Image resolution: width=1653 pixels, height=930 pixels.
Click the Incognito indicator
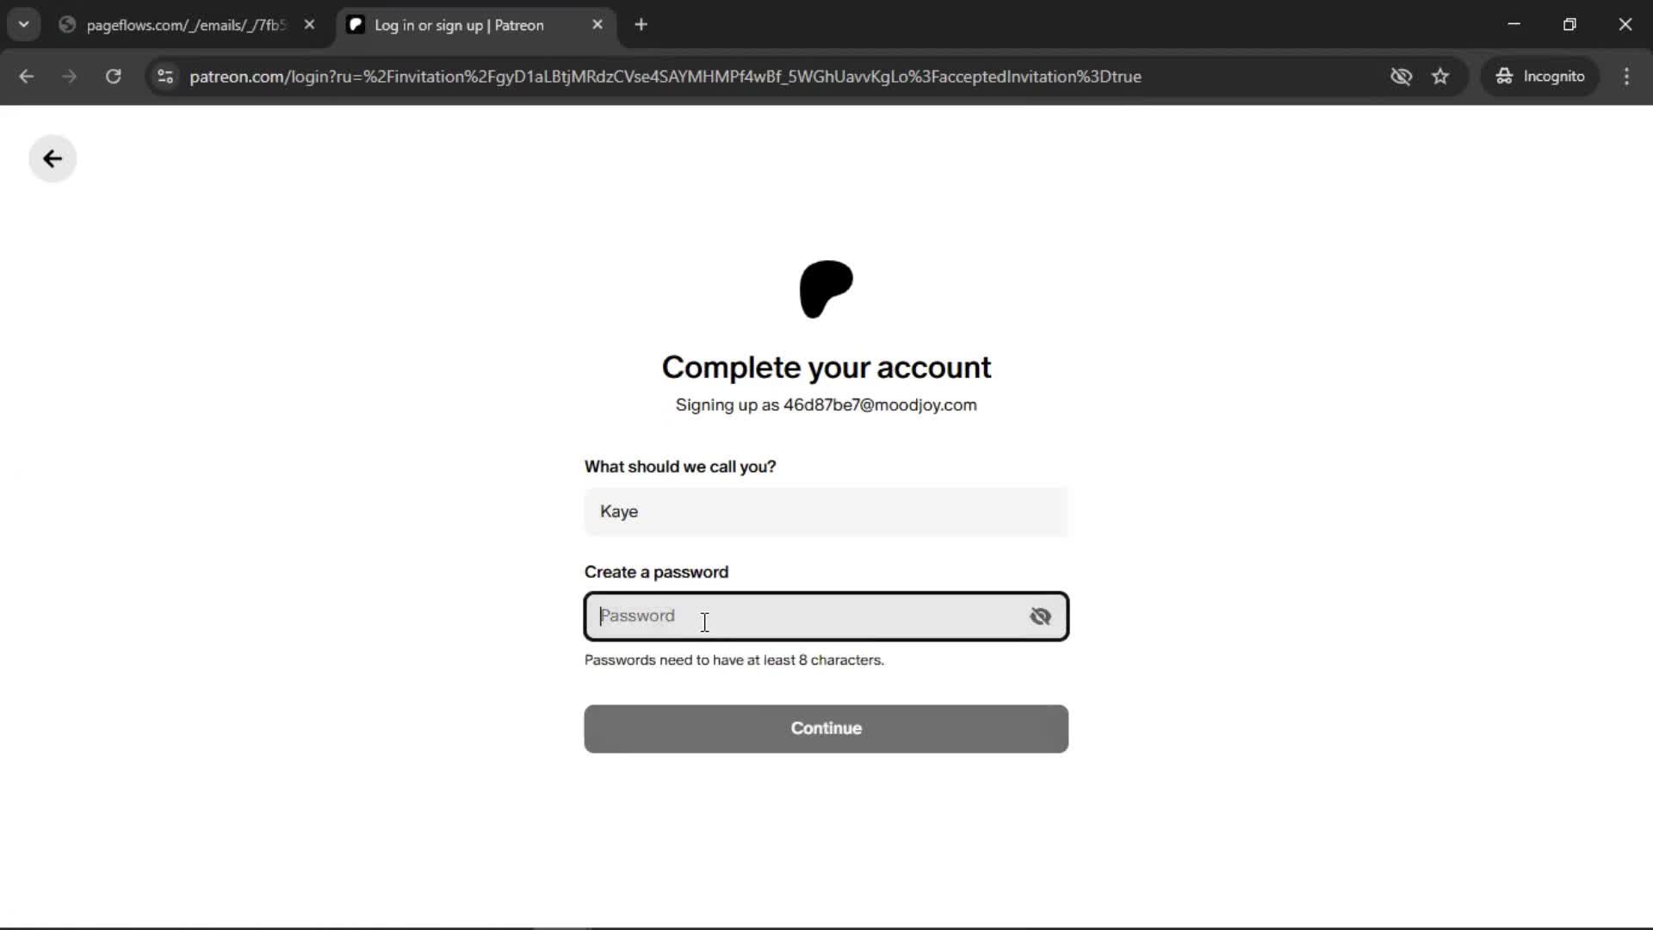1540,77
